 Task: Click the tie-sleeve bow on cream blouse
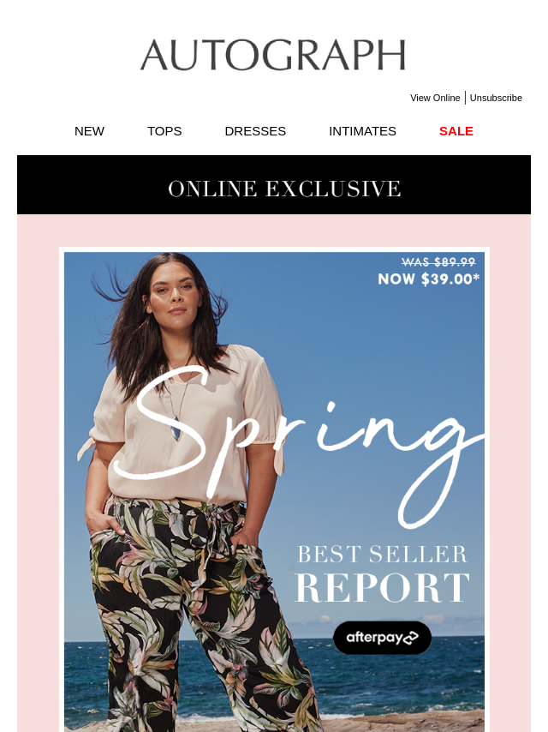(87, 447)
